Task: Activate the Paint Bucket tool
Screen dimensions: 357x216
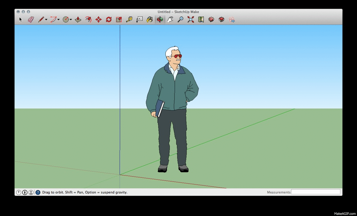Action: [x=150, y=19]
